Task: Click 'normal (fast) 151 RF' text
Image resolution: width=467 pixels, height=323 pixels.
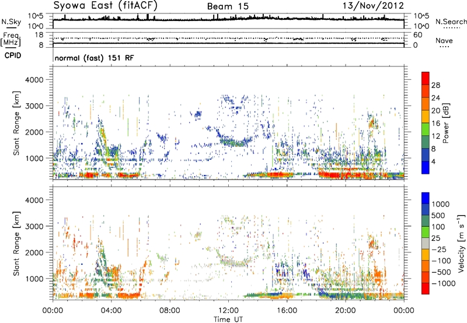Action: [94, 58]
